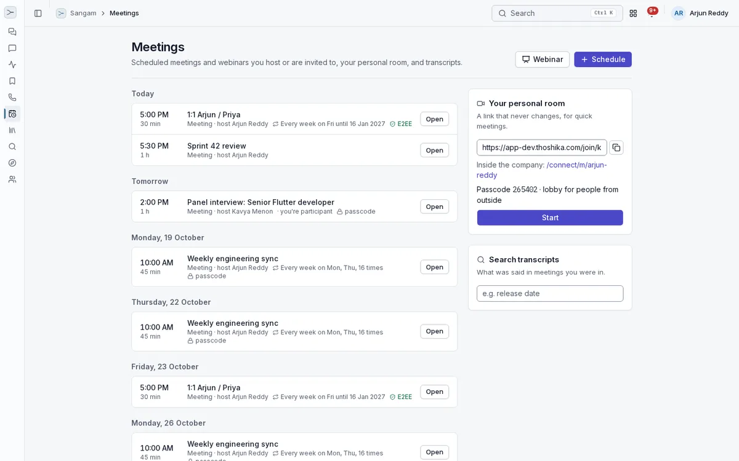The height and width of the screenshot is (461, 739).
Task: Open Monday 19 October Weekly engineering sync
Action: [434, 267]
